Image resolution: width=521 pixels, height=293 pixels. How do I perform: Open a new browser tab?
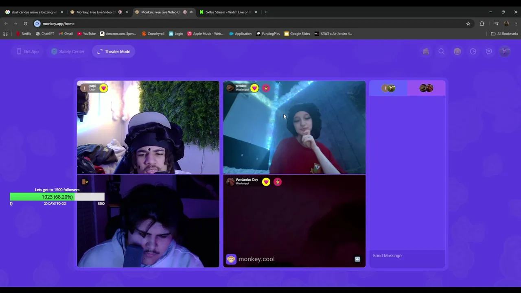click(266, 12)
